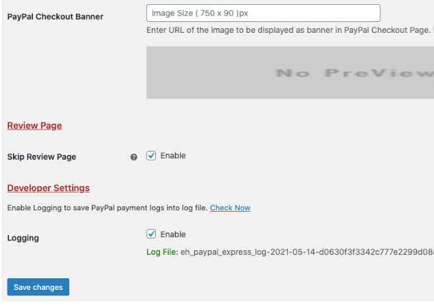Click the banner URL description text
The image size is (434, 307).
coord(290,31)
